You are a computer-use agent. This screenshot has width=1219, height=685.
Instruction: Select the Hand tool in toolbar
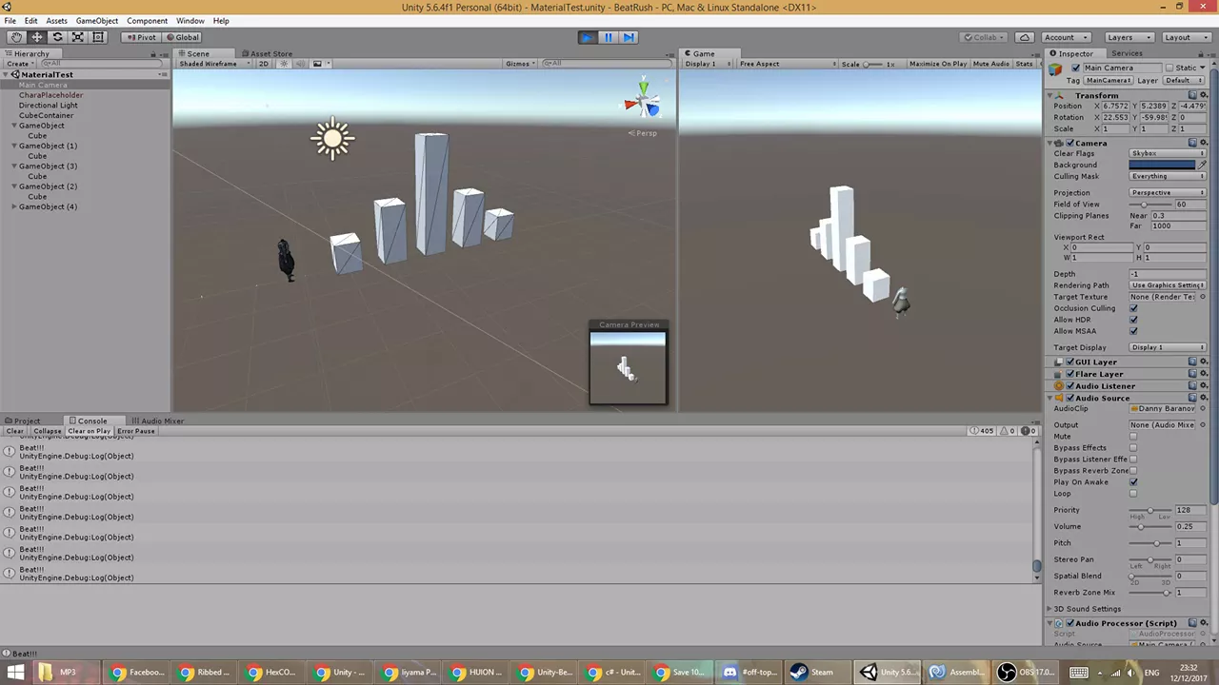tap(16, 37)
